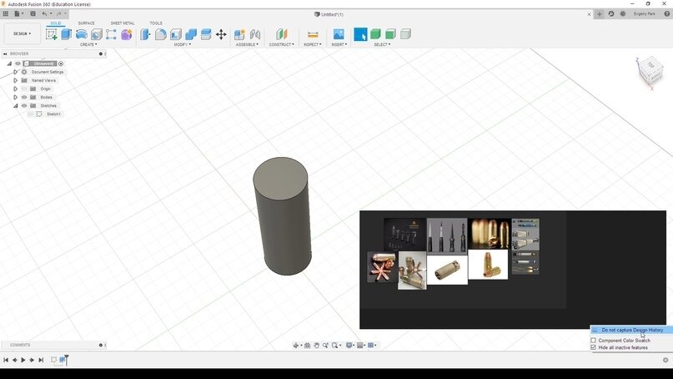Switch to the SURFACE tab

86,23
